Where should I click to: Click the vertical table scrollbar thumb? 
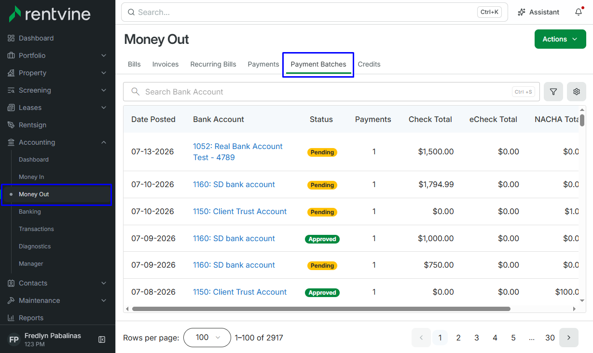[582, 120]
